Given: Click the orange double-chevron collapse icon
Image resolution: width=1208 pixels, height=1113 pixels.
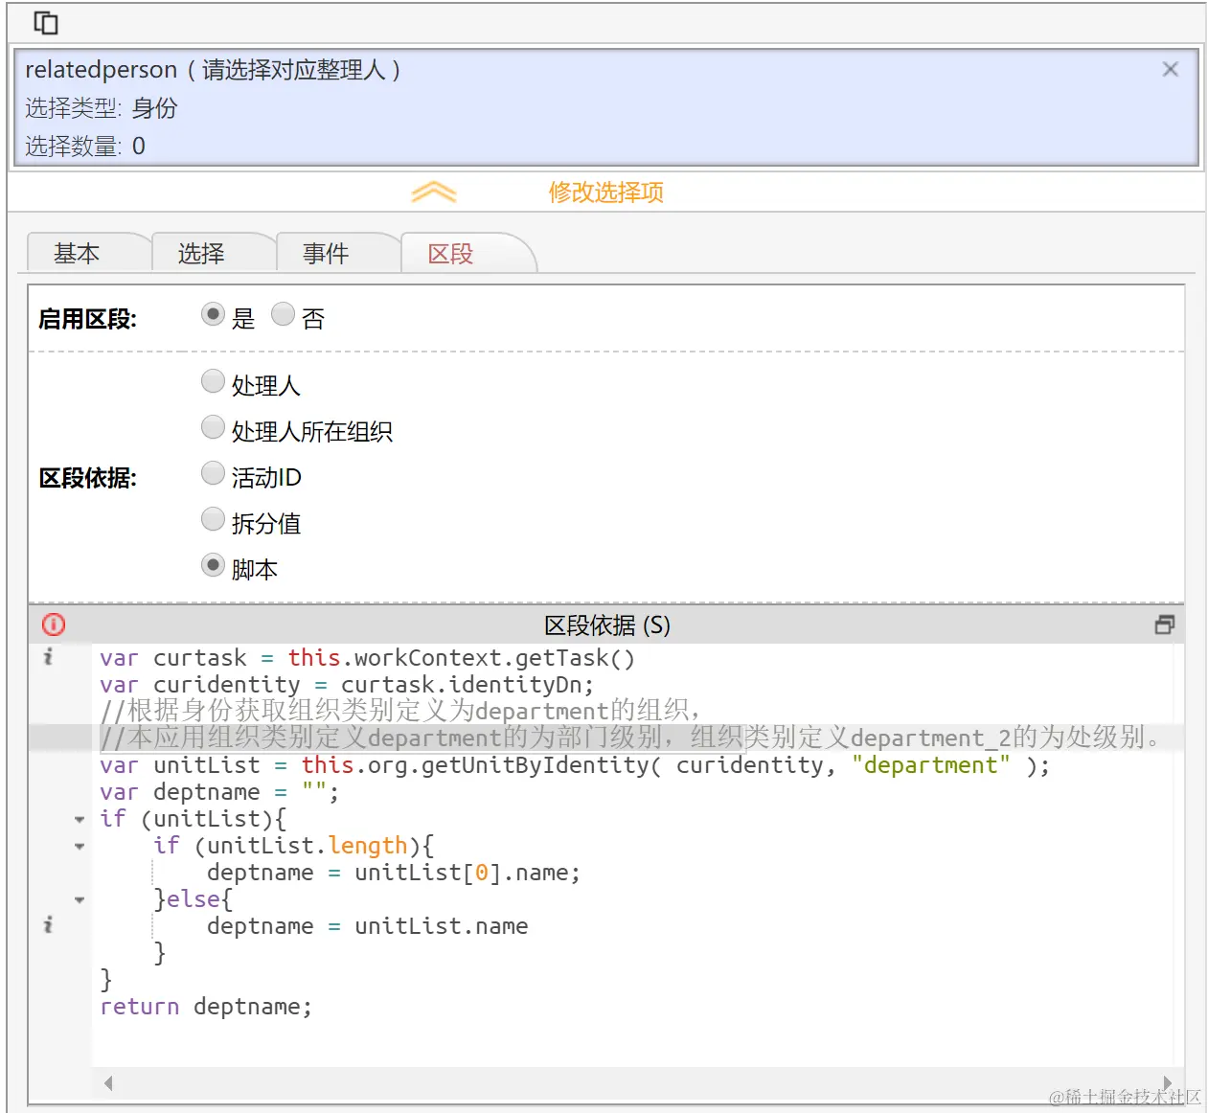Looking at the screenshot, I should click(433, 192).
